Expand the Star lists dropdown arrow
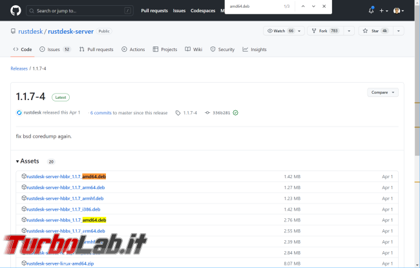The width and height of the screenshot is (420, 268). pyautogui.click(x=399, y=31)
